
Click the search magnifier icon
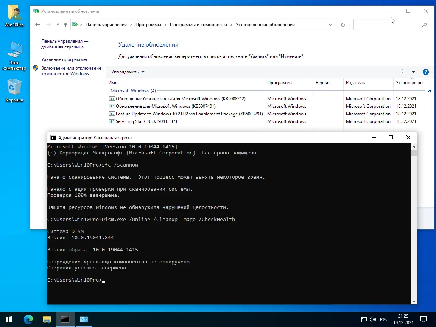[x=424, y=25]
